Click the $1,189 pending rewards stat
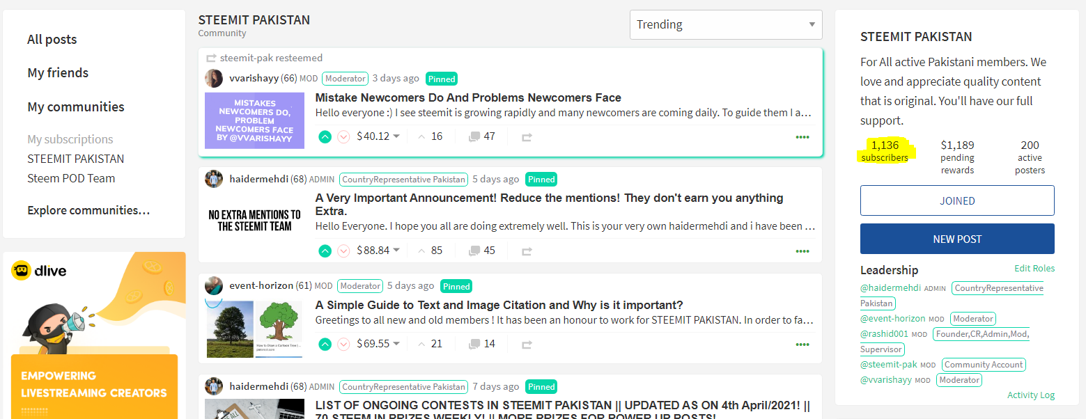 coord(957,157)
